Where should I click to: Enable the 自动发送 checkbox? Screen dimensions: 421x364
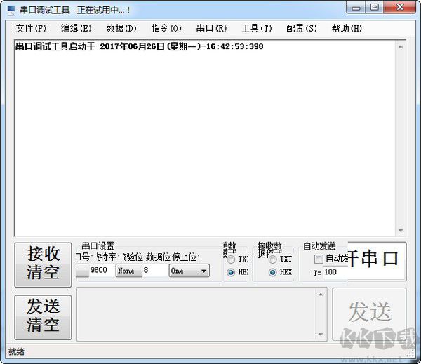319,259
